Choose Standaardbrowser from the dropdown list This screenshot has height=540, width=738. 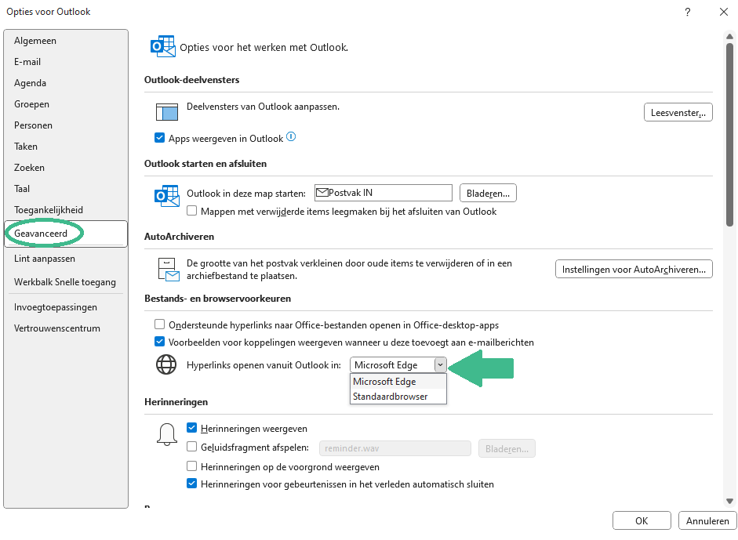coord(398,397)
